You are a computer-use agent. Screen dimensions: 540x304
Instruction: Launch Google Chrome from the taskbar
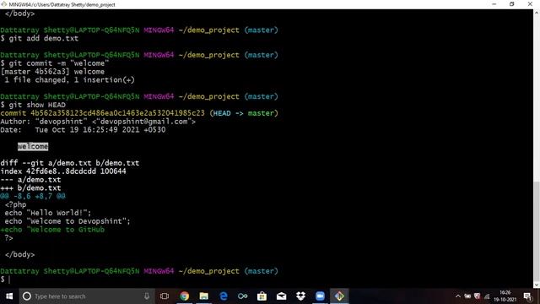[x=184, y=296]
